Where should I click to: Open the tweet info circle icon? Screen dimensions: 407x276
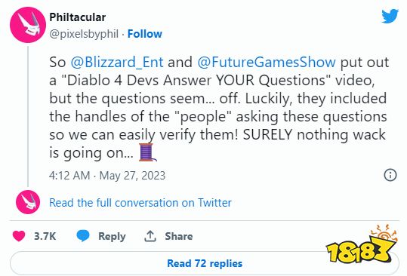pos(390,175)
